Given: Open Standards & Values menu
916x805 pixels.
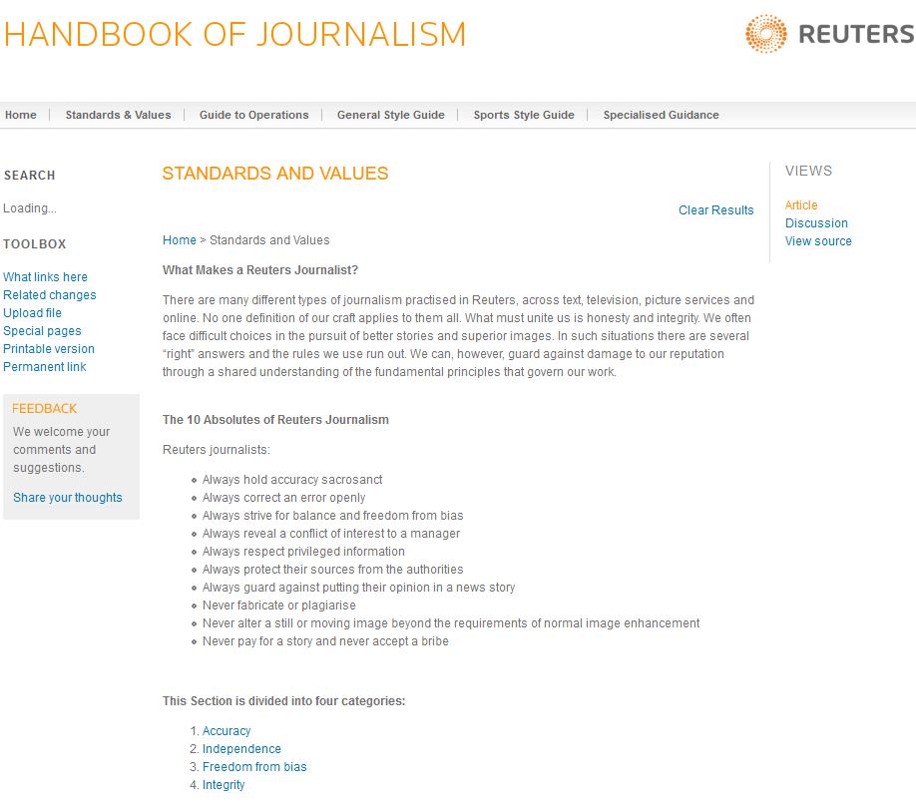Looking at the screenshot, I should click(118, 115).
